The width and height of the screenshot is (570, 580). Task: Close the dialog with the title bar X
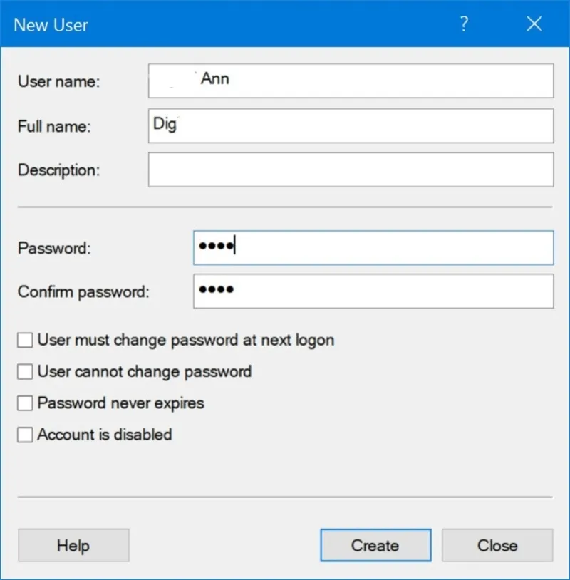pos(534,24)
